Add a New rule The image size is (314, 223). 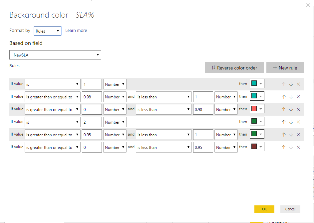point(285,68)
